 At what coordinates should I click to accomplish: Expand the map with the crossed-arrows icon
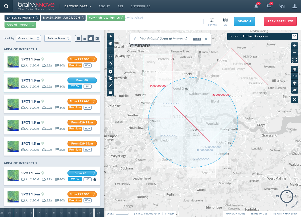[294, 99]
